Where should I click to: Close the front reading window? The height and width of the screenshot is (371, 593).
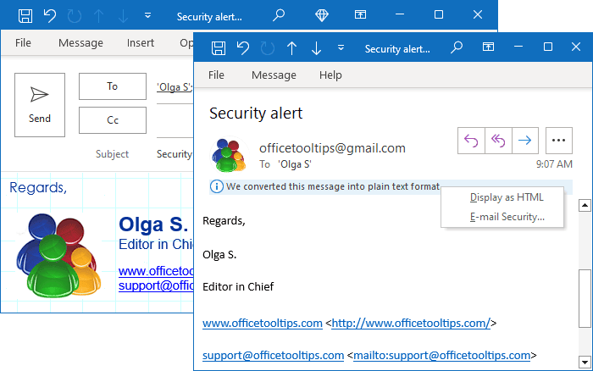click(x=576, y=47)
